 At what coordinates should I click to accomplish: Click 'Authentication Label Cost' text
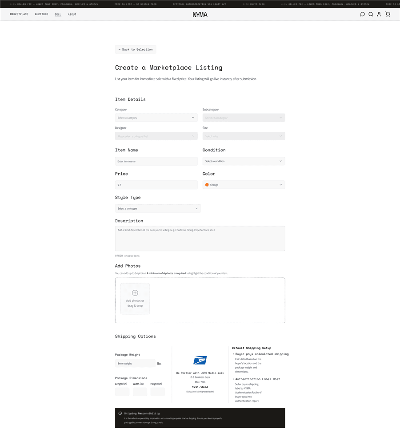pyautogui.click(x=258, y=379)
